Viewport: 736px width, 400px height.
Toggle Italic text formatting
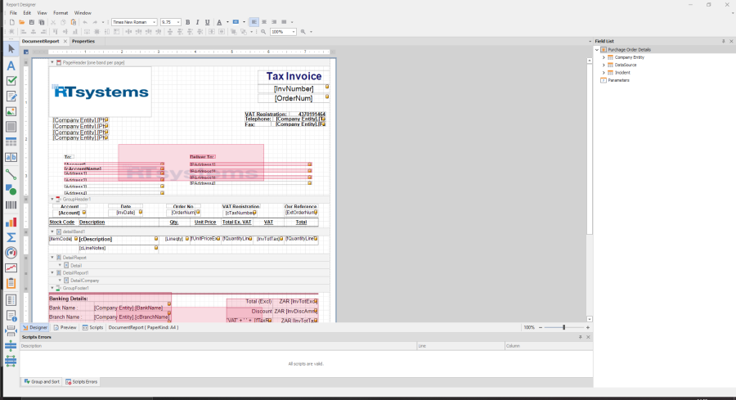point(196,22)
